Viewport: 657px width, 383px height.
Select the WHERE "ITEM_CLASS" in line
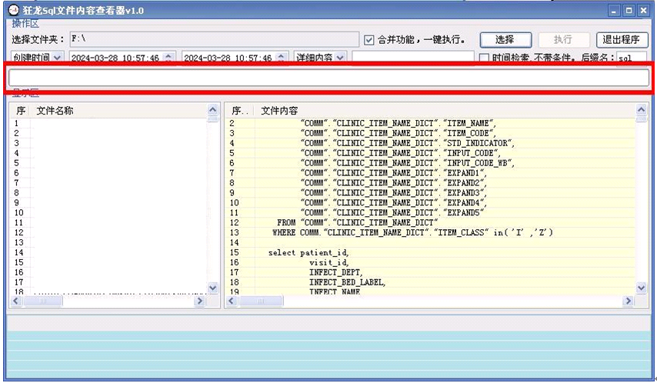pyautogui.click(x=431, y=232)
